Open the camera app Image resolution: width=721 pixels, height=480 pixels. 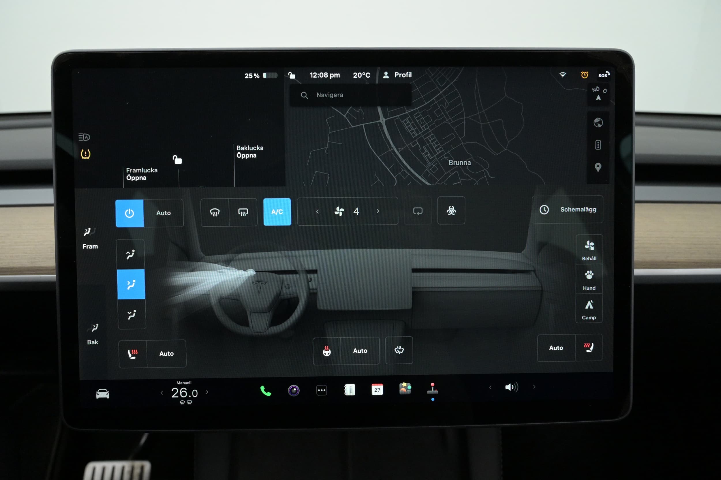tap(294, 391)
